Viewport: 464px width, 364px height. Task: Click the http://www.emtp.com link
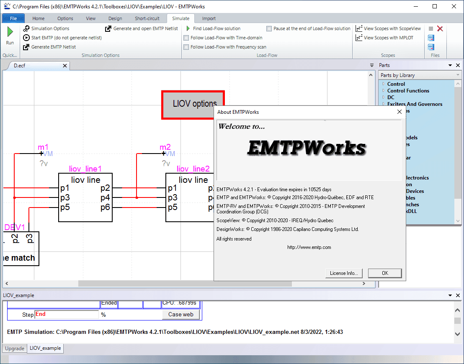(x=309, y=247)
